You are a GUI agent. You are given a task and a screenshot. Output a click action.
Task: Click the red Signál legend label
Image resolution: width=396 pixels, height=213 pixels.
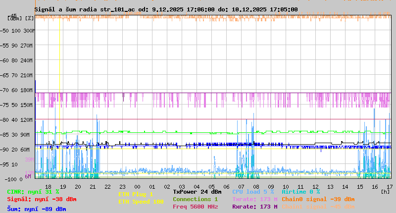click(42, 199)
